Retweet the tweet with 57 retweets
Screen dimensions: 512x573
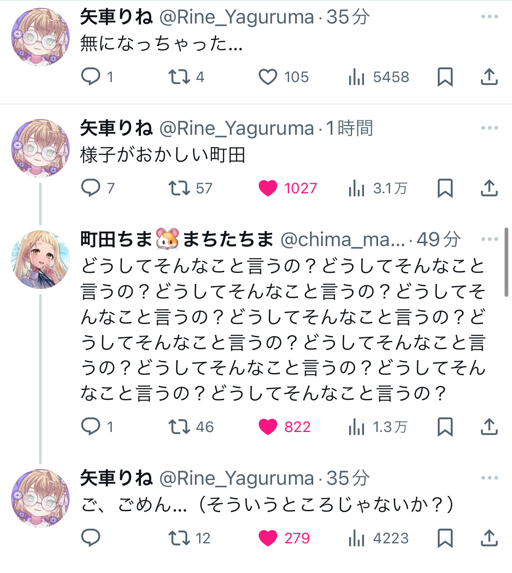pyautogui.click(x=179, y=188)
